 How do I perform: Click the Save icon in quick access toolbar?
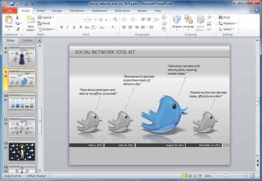pyautogui.click(x=12, y=4)
